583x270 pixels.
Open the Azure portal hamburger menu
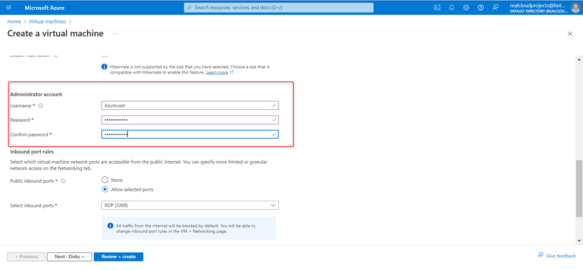9,7
